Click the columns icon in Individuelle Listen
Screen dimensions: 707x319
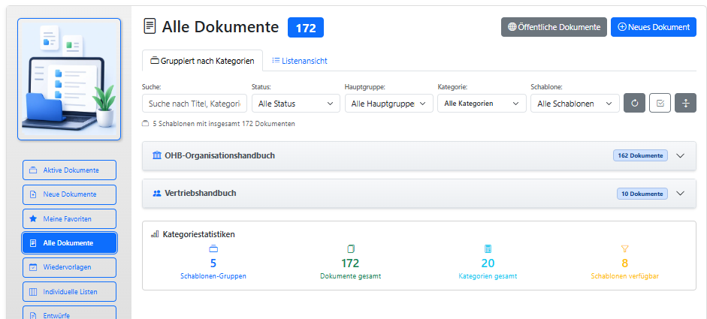(33, 291)
